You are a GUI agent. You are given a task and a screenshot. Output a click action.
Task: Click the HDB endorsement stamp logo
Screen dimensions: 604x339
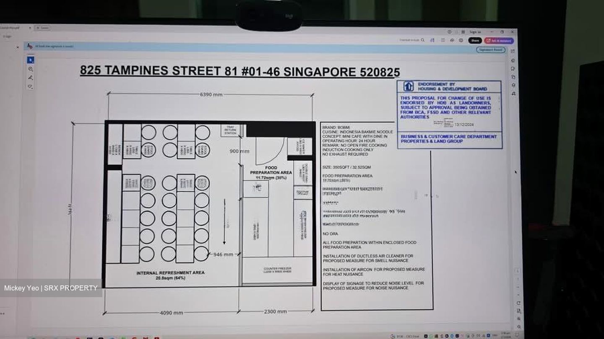point(408,86)
